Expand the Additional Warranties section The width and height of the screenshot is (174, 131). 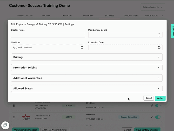point(86,78)
